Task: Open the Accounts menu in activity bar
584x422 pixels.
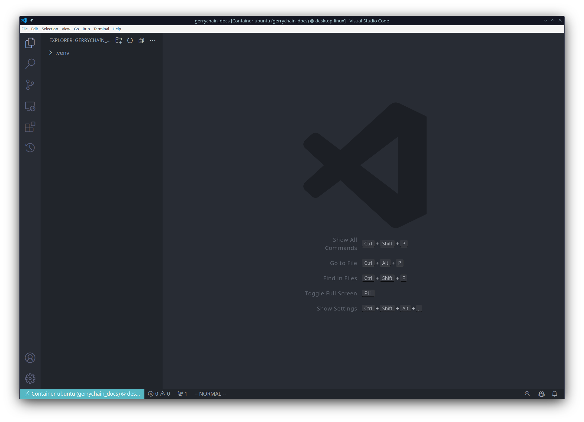Action: pos(30,358)
